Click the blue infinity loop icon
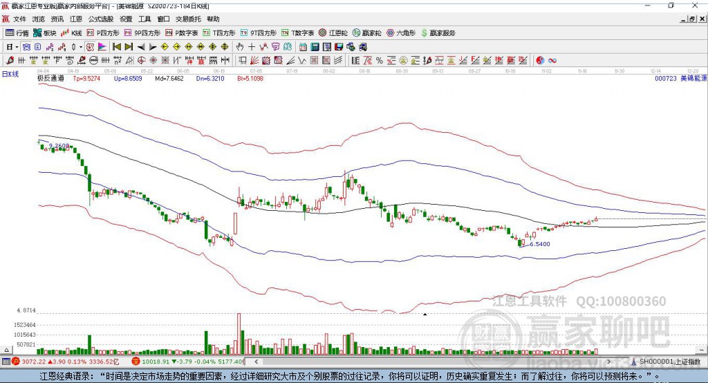 pyautogui.click(x=552, y=61)
